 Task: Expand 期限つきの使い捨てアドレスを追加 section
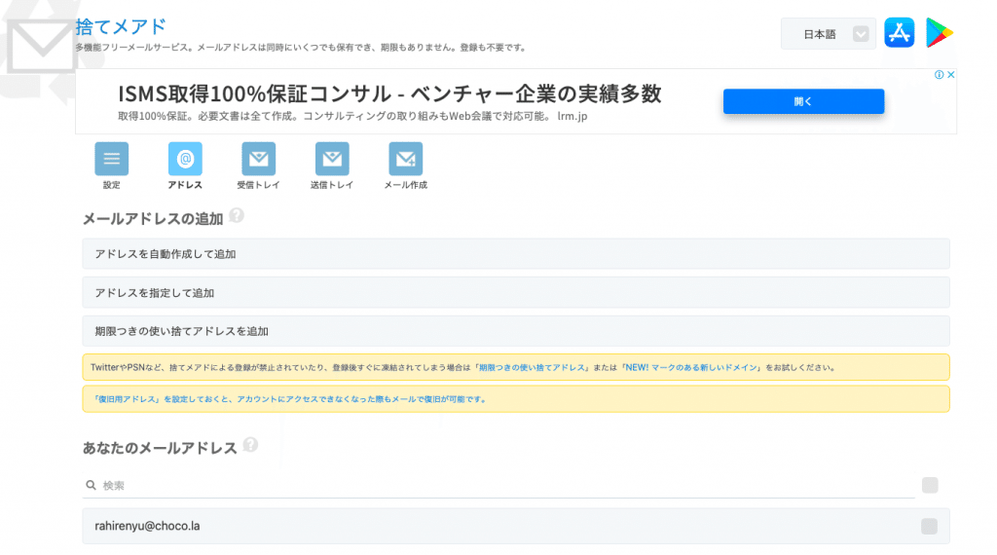515,331
